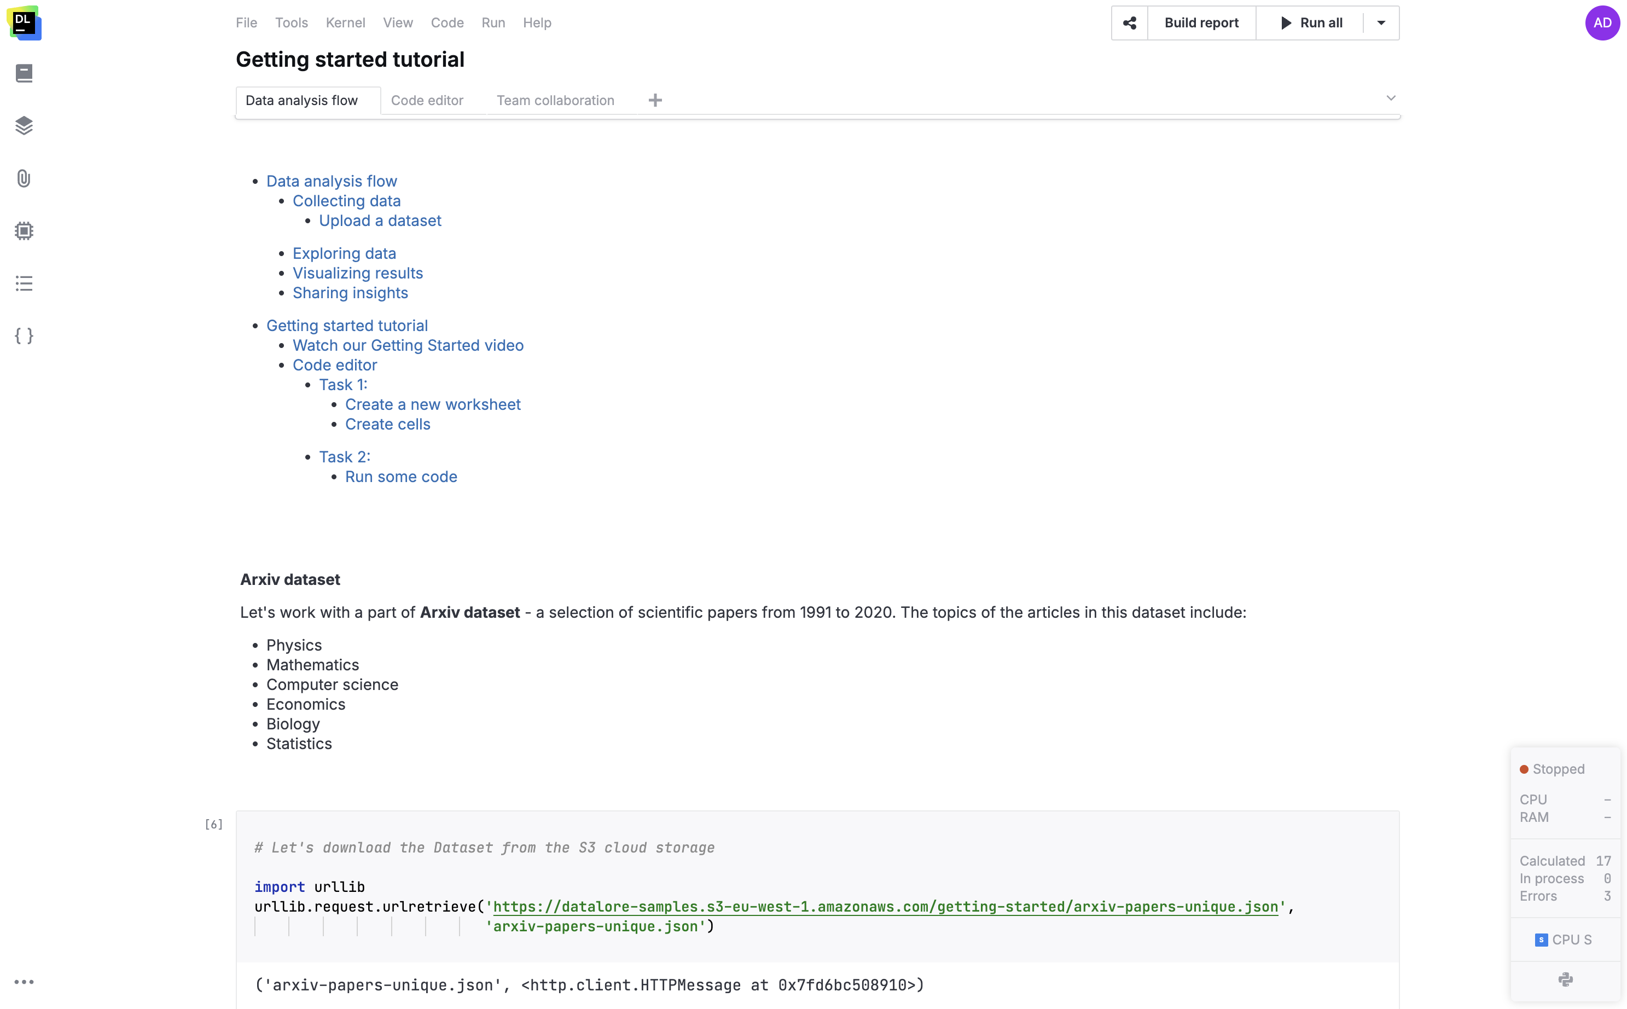
Task: Click the Build report button
Action: (1201, 22)
